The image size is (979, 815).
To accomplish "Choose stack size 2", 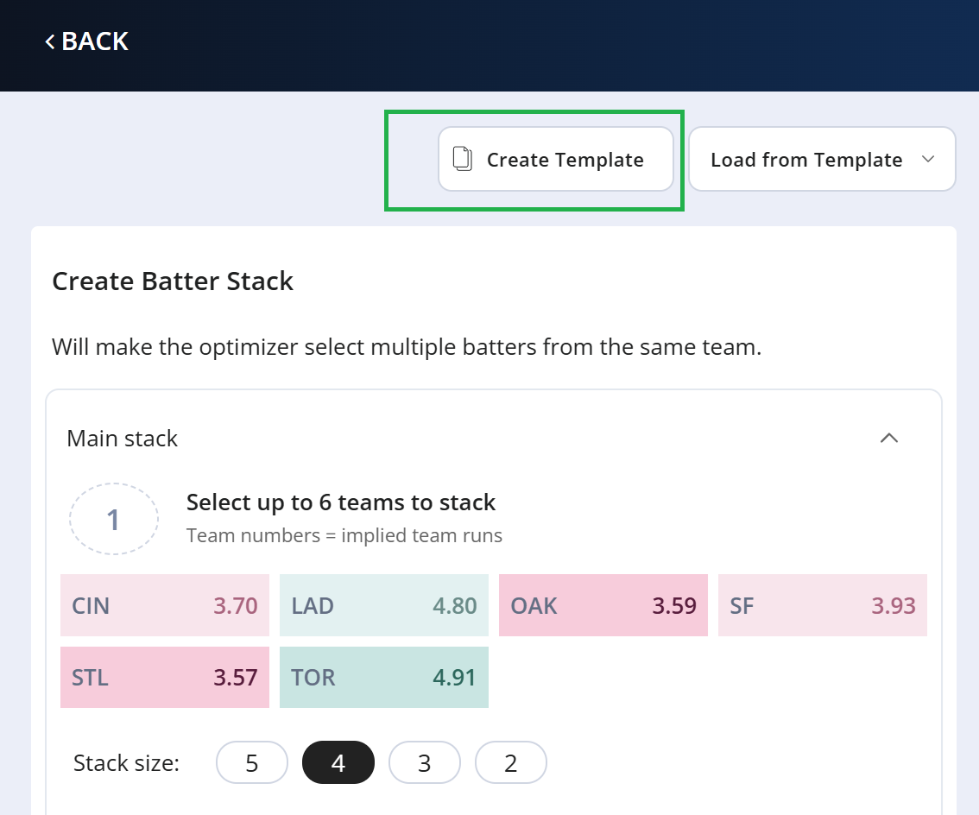I will pos(511,762).
